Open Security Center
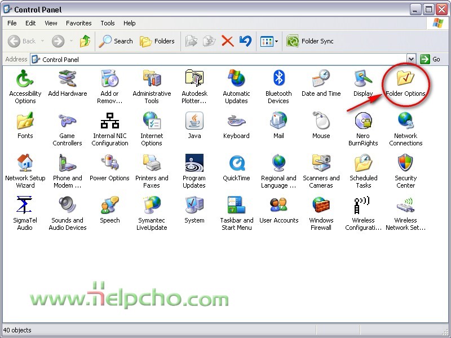This screenshot has height=338, width=451. click(405, 171)
